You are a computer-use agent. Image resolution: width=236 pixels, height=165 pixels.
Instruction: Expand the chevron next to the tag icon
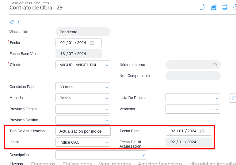[18, 22]
